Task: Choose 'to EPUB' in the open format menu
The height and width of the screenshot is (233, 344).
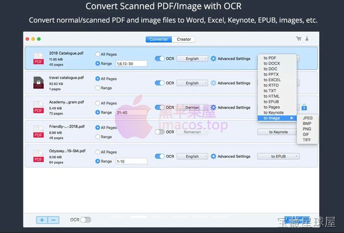Action: (x=277, y=101)
